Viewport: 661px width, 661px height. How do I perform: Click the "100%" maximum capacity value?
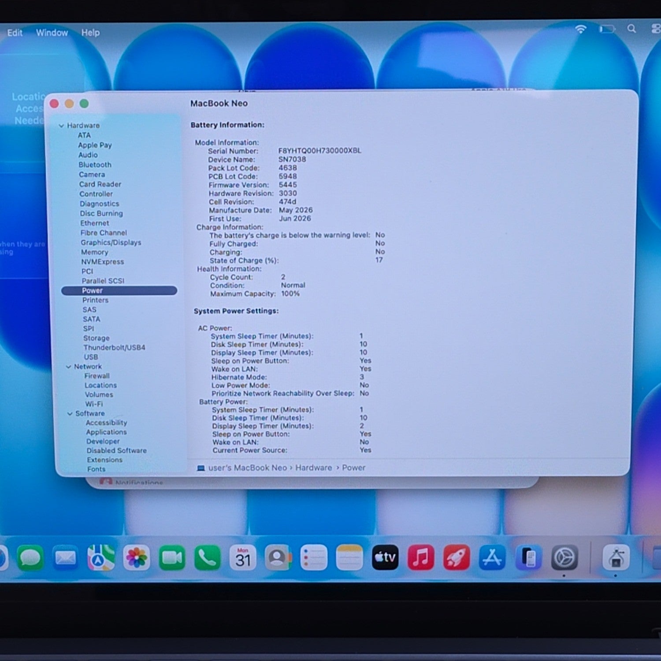click(290, 293)
